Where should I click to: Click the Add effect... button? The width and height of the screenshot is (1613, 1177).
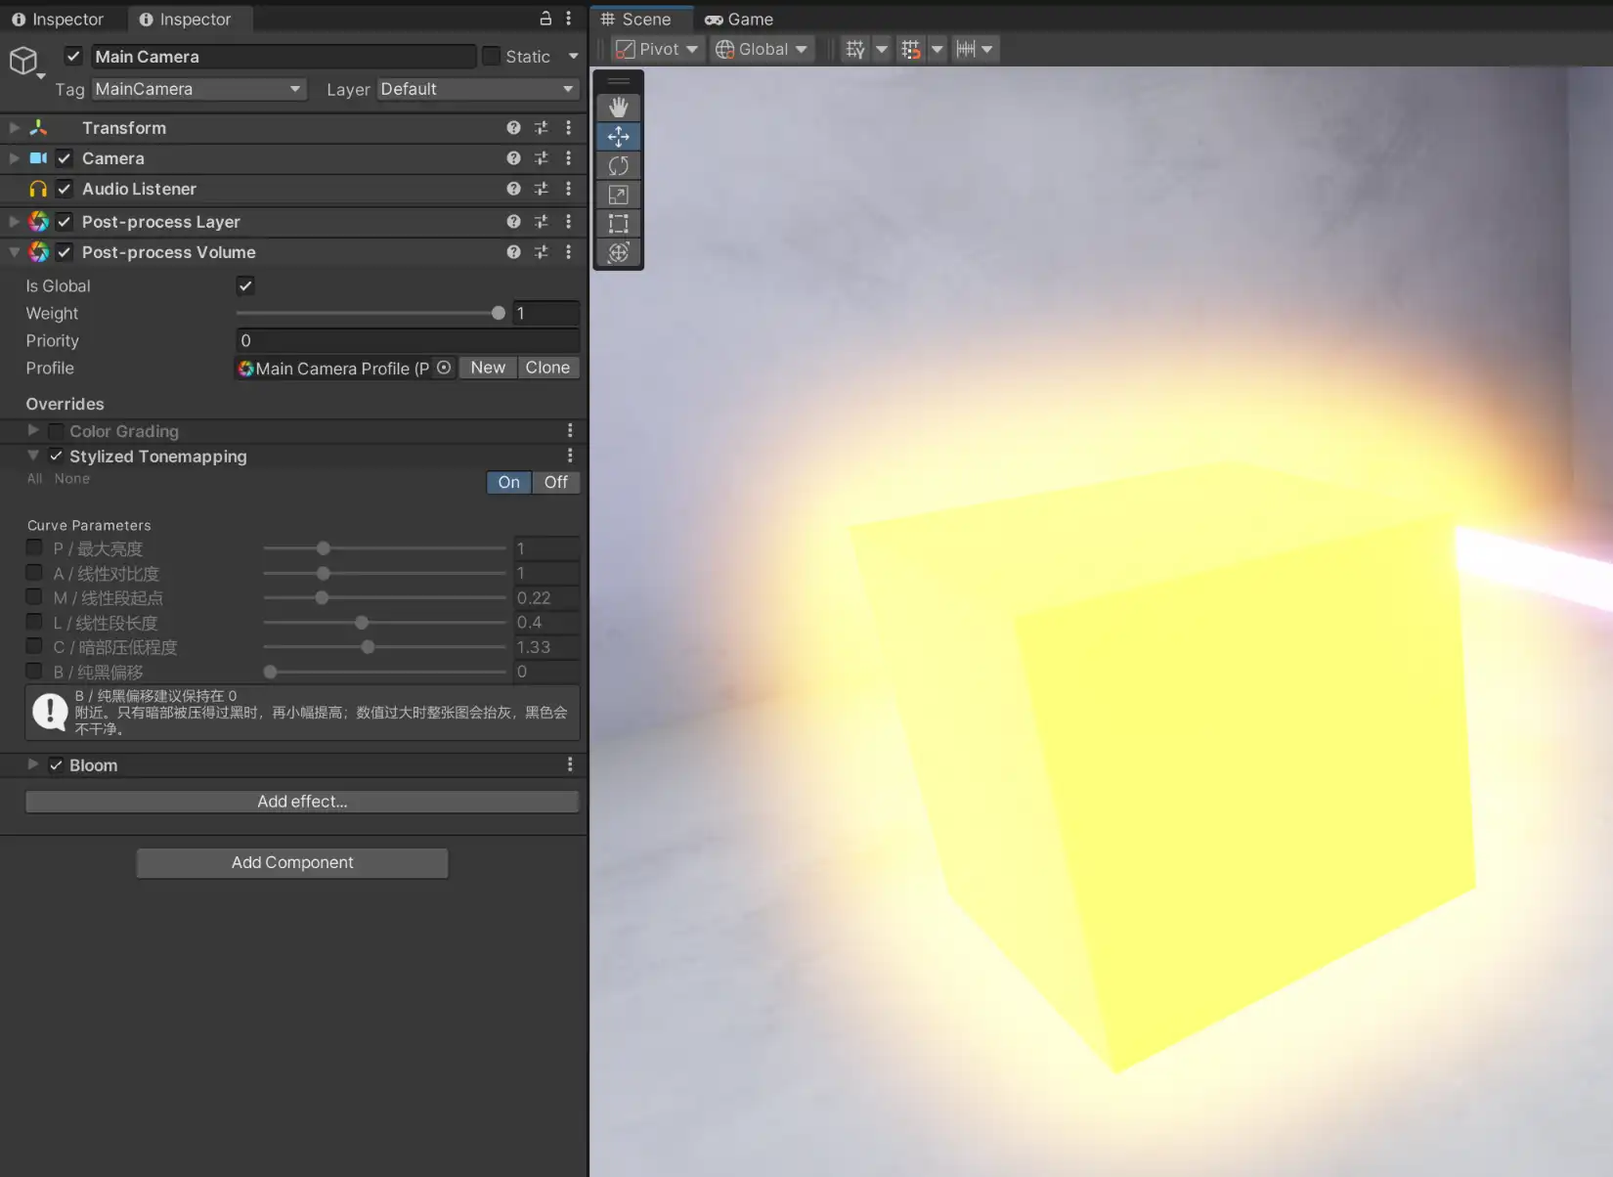point(302,802)
